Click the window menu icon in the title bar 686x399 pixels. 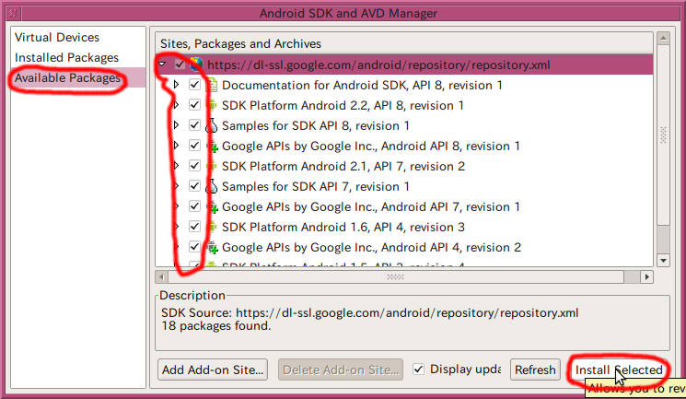pyautogui.click(x=14, y=13)
